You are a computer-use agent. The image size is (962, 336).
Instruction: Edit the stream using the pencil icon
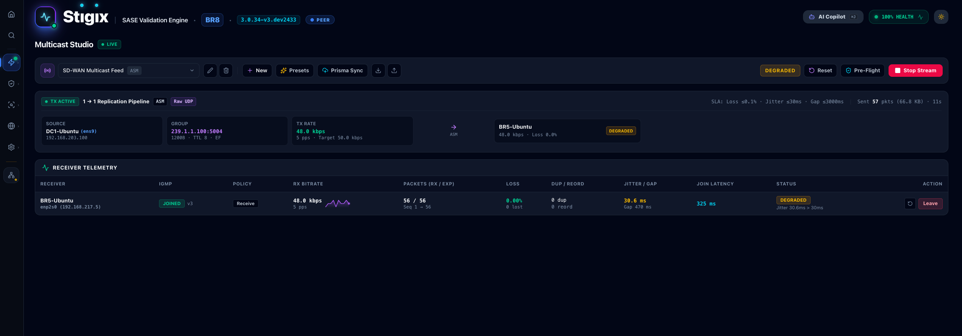[210, 70]
